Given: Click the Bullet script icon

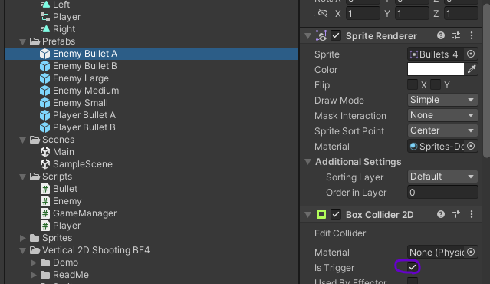Looking at the screenshot, I should tap(45, 189).
